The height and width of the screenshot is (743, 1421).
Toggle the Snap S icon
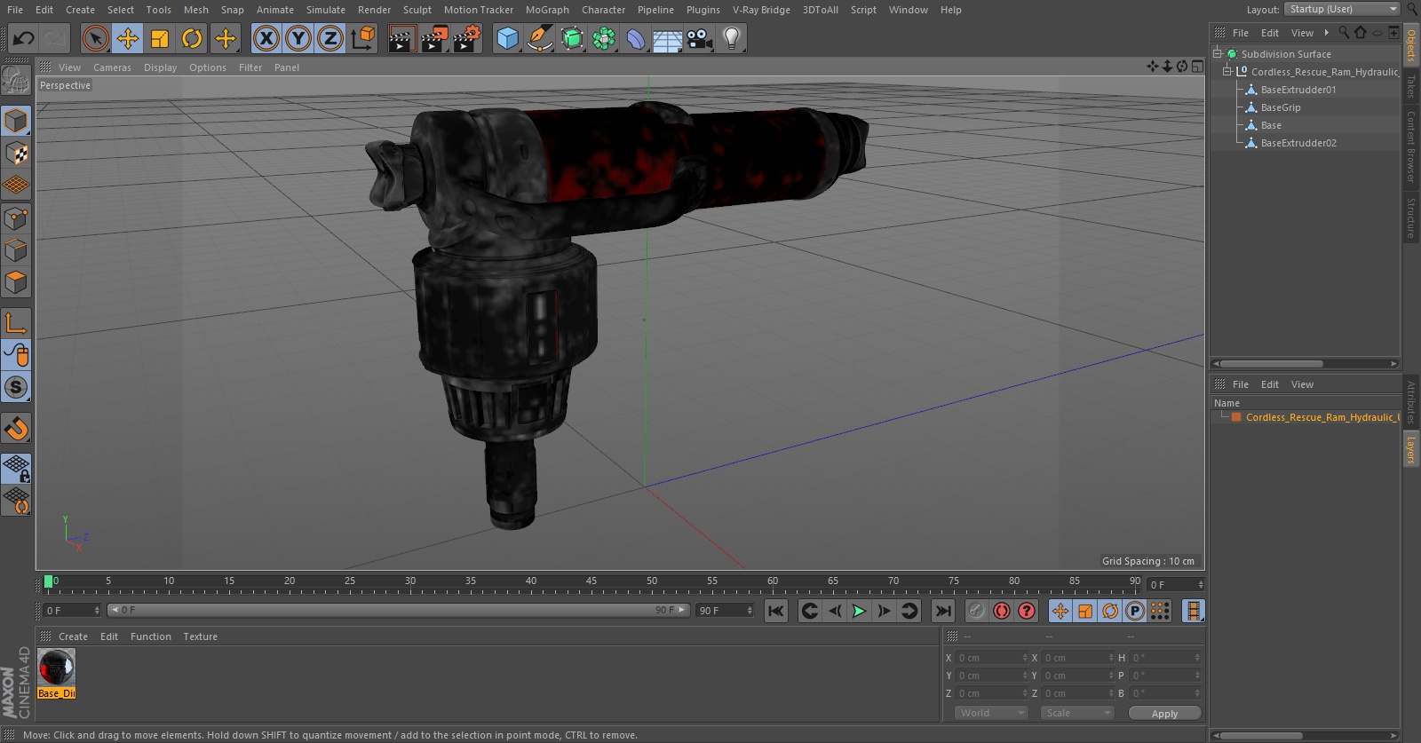(16, 387)
